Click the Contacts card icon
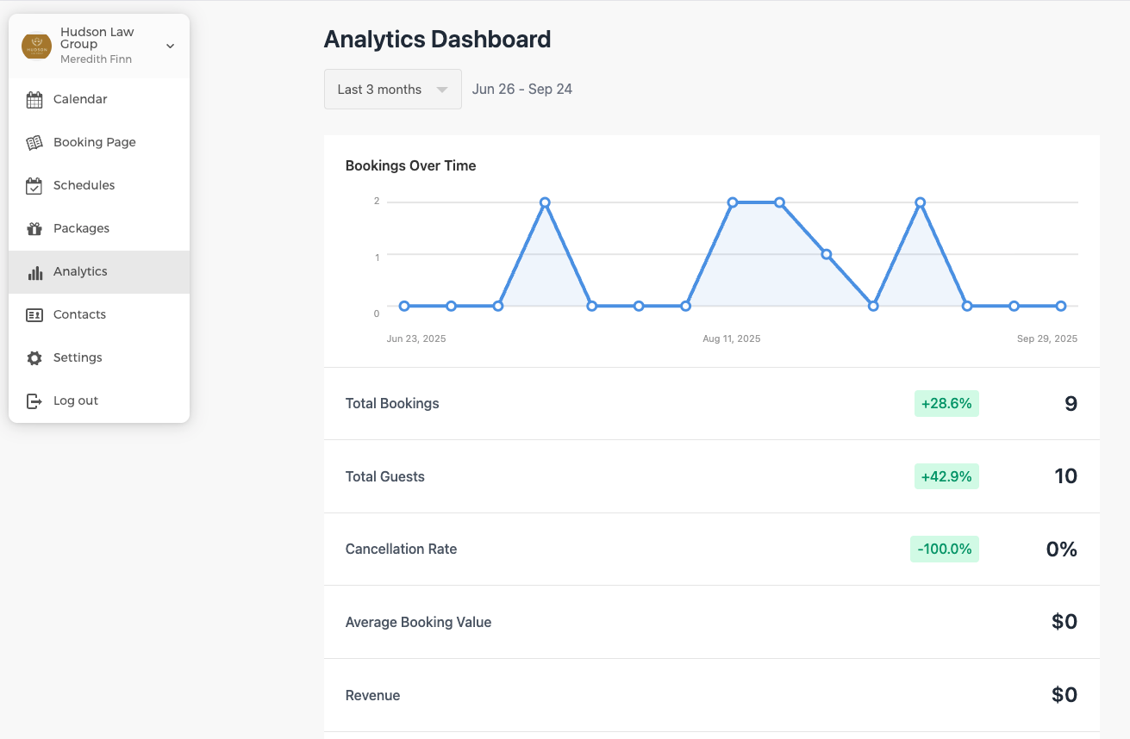Screen dimensions: 1130x739 pyautogui.click(x=34, y=315)
